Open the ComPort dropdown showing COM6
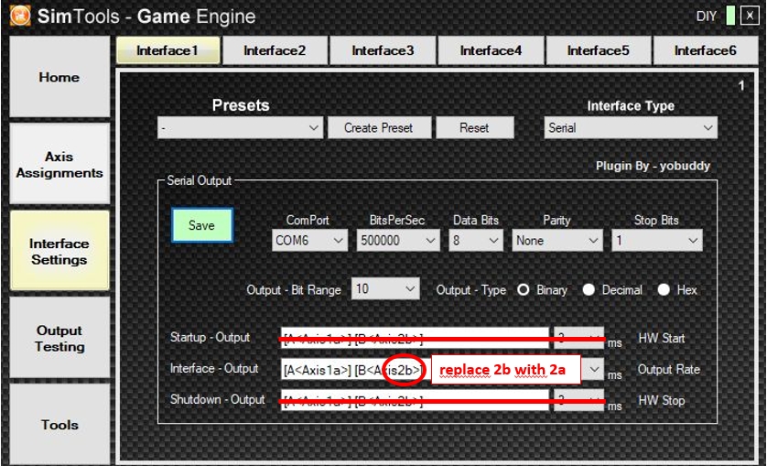Screen dimensions: 767x466 tap(309, 241)
